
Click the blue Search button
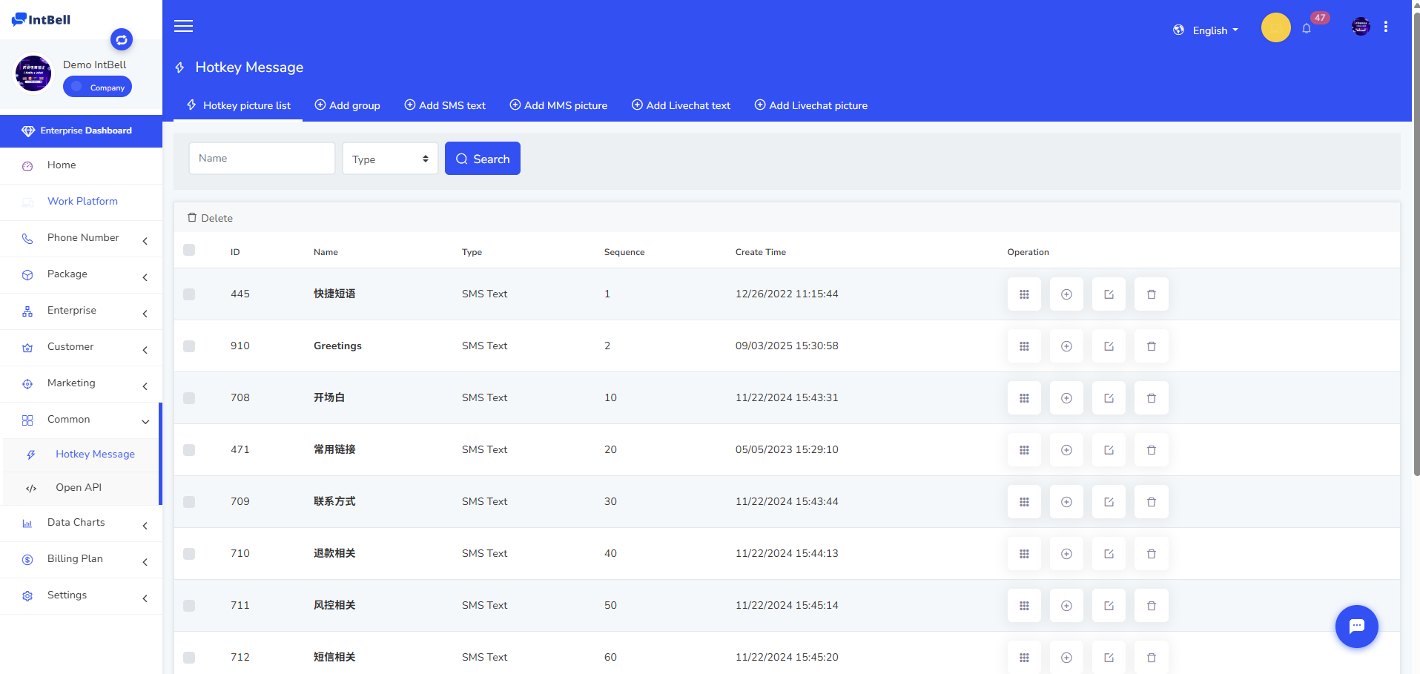(482, 159)
